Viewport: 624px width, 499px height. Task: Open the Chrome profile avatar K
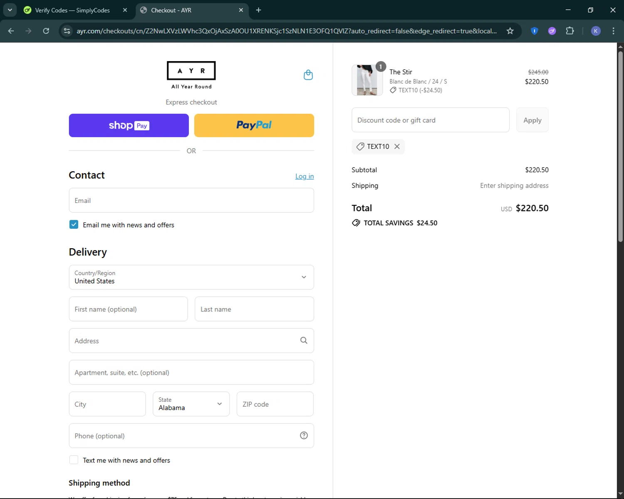click(596, 31)
